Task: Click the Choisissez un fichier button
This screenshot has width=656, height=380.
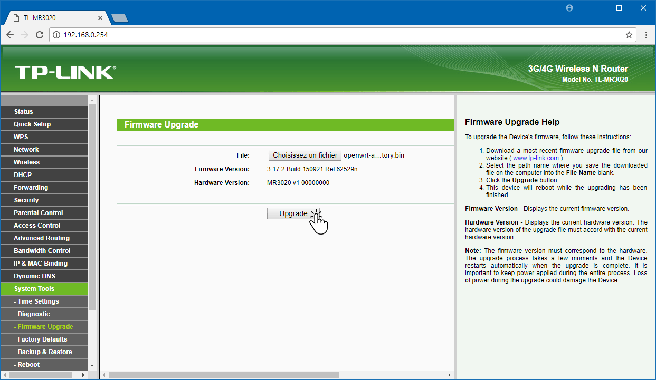Action: click(305, 155)
